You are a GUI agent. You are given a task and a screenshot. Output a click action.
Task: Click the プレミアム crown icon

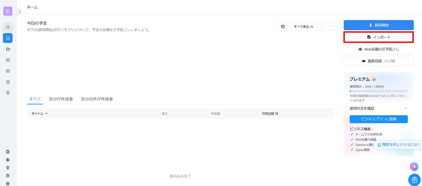point(374,79)
